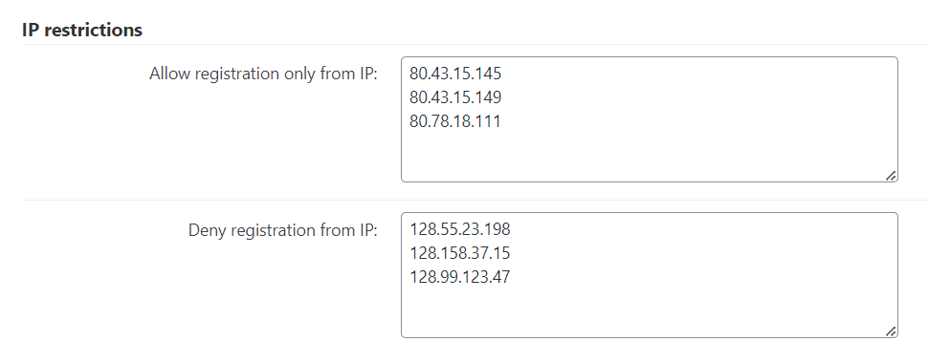Click the allowed IP entry 80.43.15.149
This screenshot has height=363, width=928.
(x=455, y=97)
